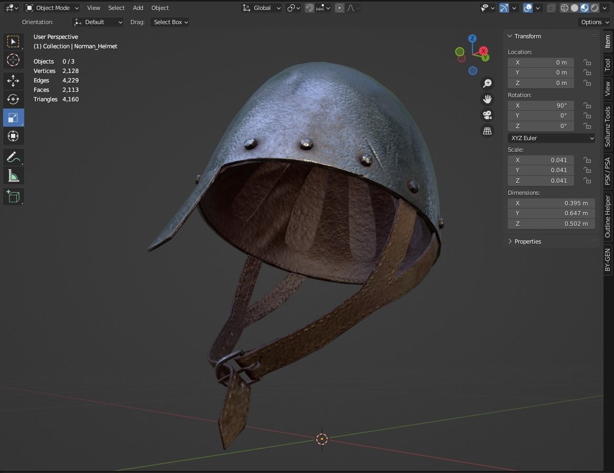
Task: Open the visibility and selectability filter
Action: [487, 8]
